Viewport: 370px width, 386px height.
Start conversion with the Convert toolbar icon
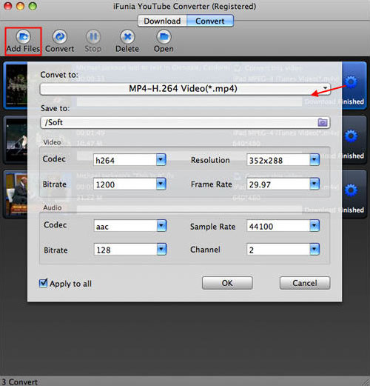[x=60, y=37]
